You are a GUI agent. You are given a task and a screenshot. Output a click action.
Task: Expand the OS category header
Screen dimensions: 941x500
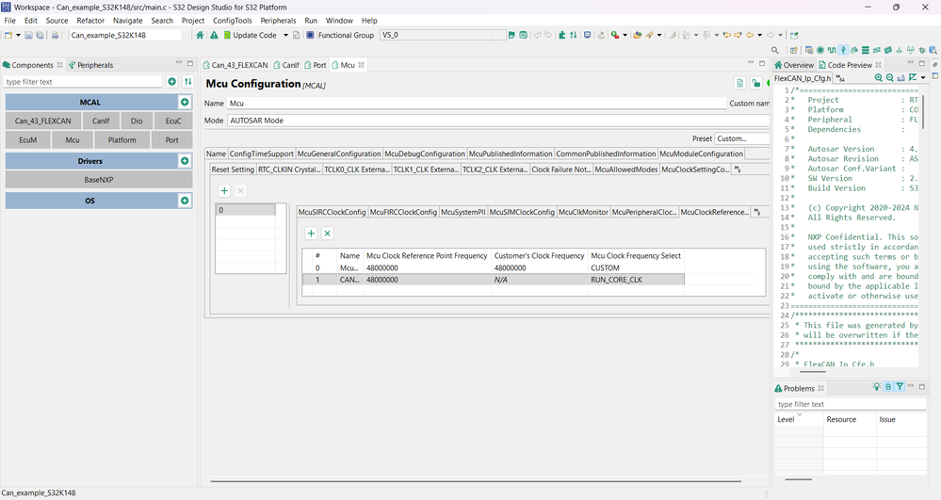click(x=90, y=201)
